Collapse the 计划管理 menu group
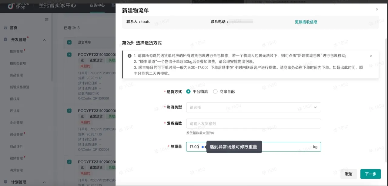Screen dimensions: 388x186 pyautogui.click(x=44, y=182)
